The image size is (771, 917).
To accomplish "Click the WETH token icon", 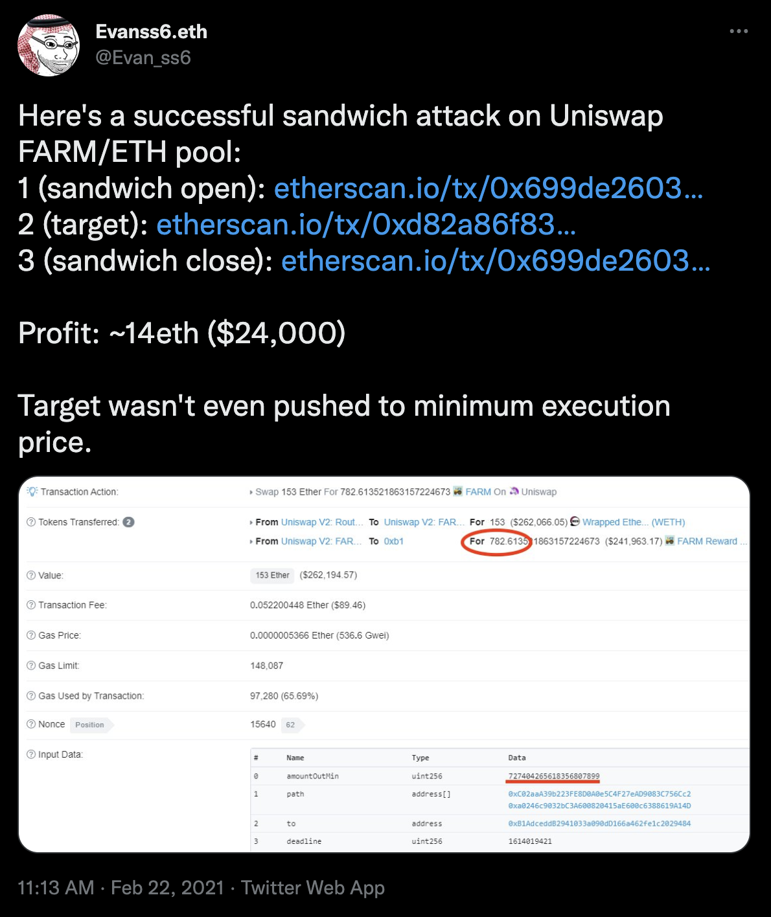I will (575, 522).
